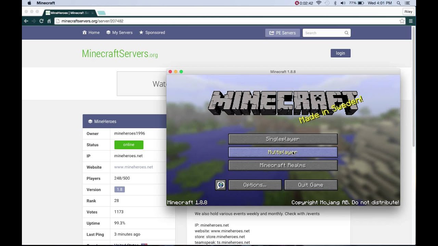
Task: Go back with Chrome's back arrow
Action: tap(26, 21)
